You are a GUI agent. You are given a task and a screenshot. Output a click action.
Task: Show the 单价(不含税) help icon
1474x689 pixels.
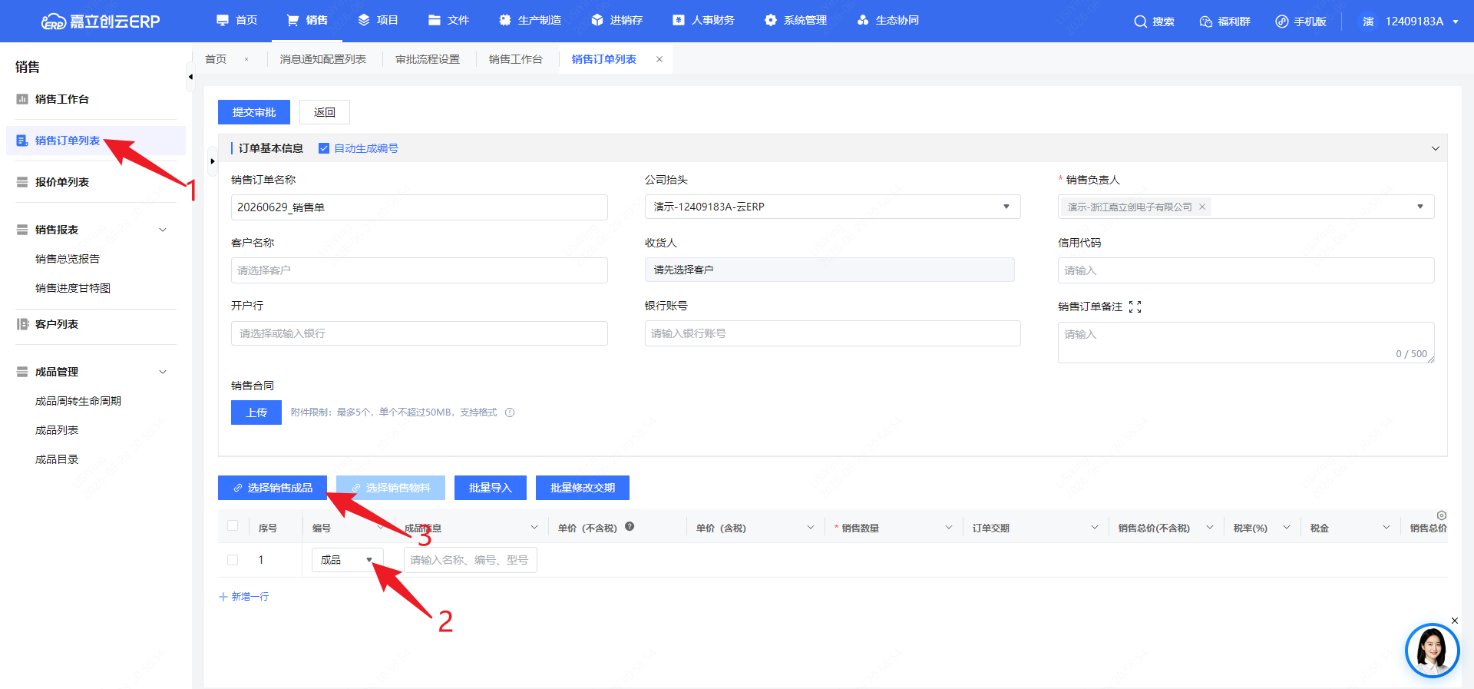point(630,526)
